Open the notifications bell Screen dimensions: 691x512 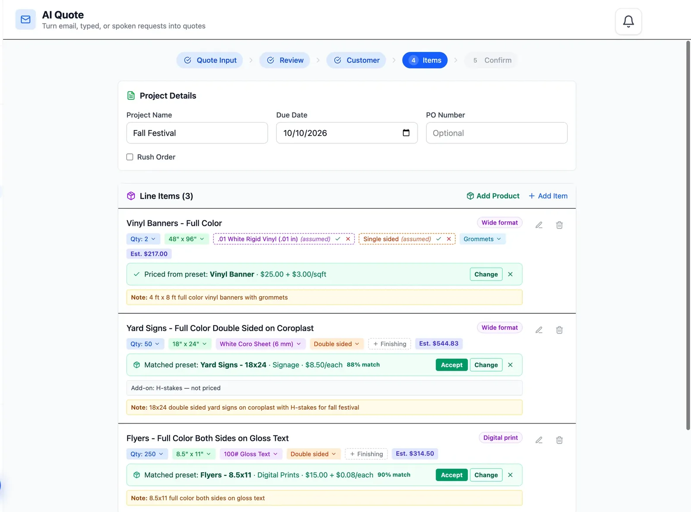pos(628,21)
